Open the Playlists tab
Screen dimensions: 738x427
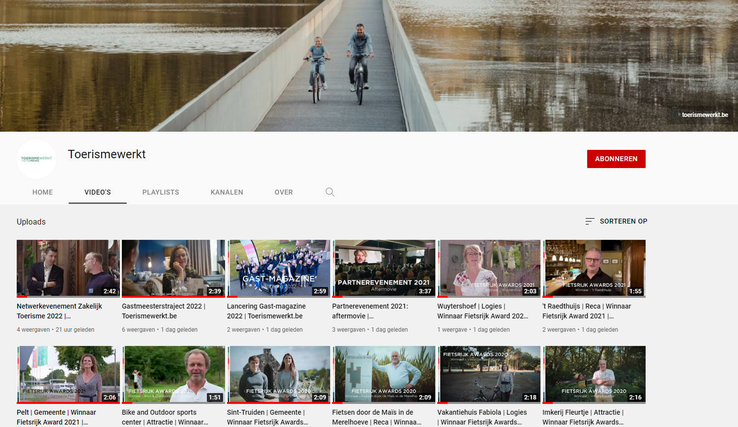coord(161,192)
